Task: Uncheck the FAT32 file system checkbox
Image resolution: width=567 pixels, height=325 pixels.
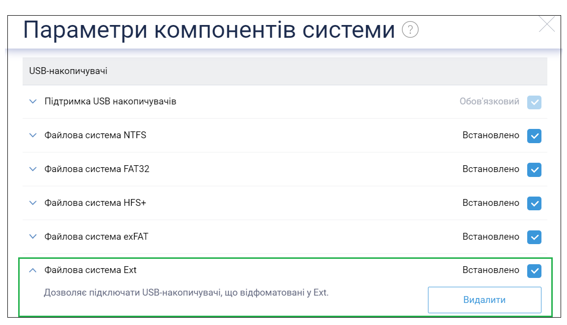Action: coord(534,170)
